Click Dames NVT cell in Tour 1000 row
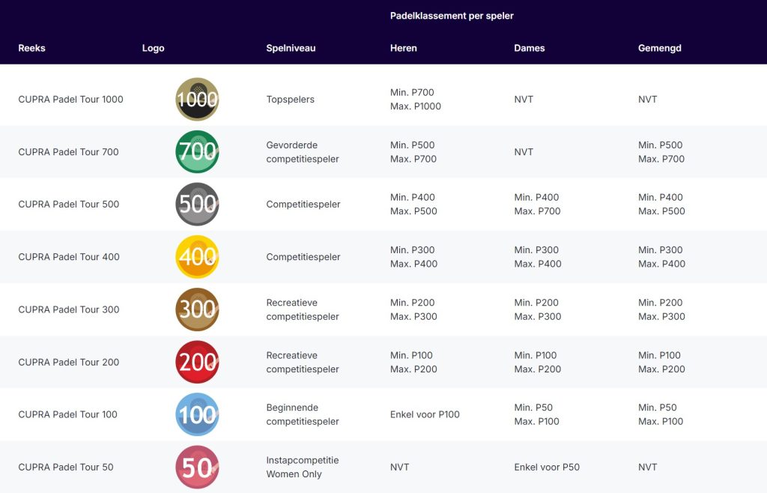767x493 pixels. 524,100
